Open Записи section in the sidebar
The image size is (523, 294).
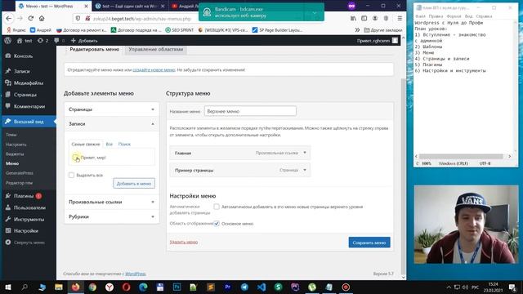click(22, 71)
